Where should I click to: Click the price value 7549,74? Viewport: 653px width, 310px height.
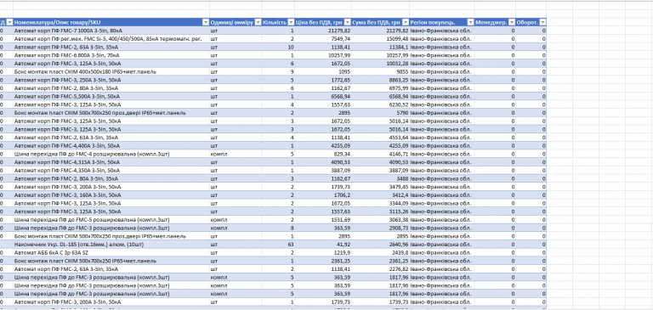coord(323,39)
